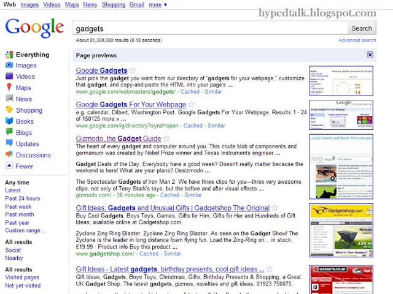Collapse sidebar with the Fewer arrow icon
The image size is (393, 294).
(9, 165)
